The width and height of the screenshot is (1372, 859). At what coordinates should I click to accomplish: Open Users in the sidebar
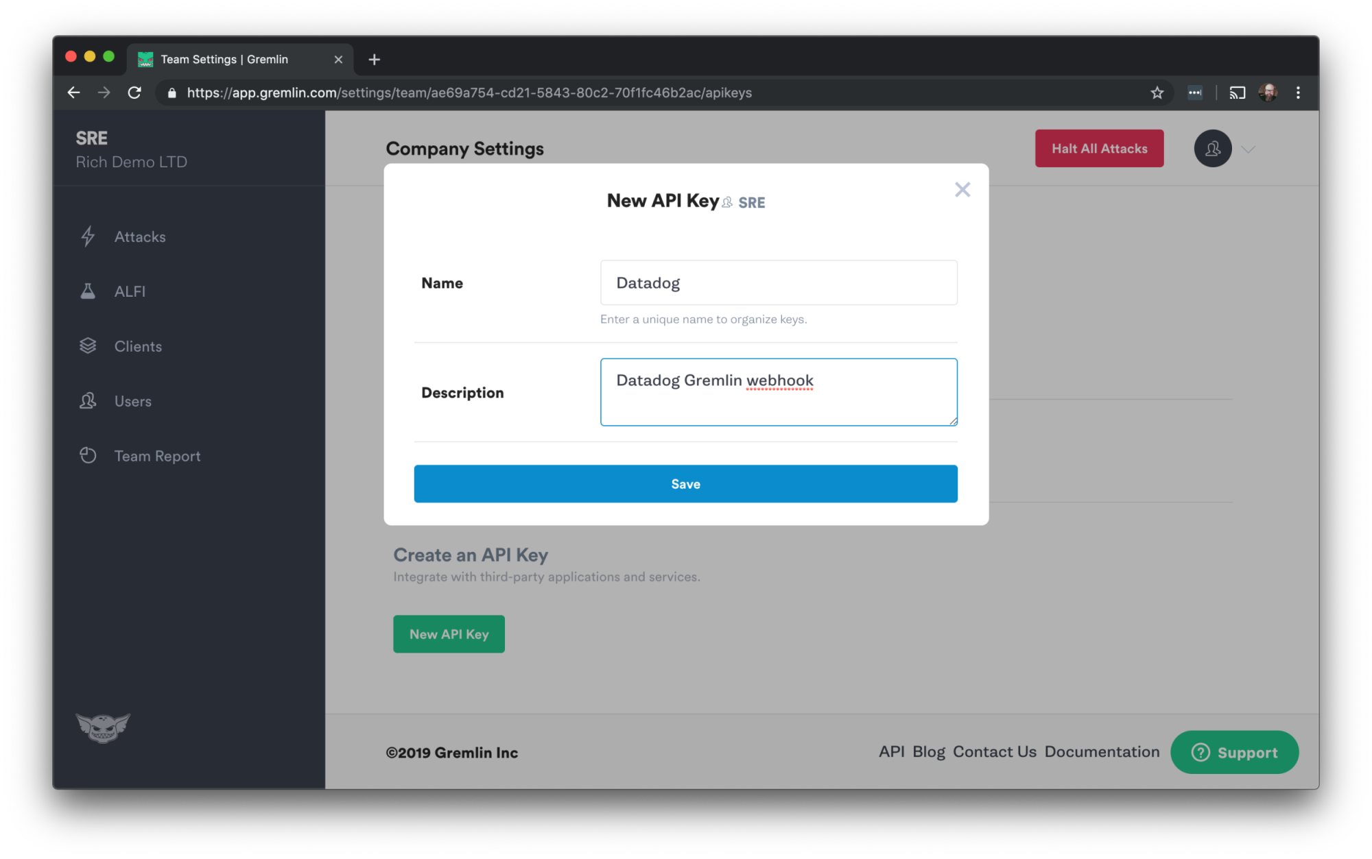click(x=133, y=401)
